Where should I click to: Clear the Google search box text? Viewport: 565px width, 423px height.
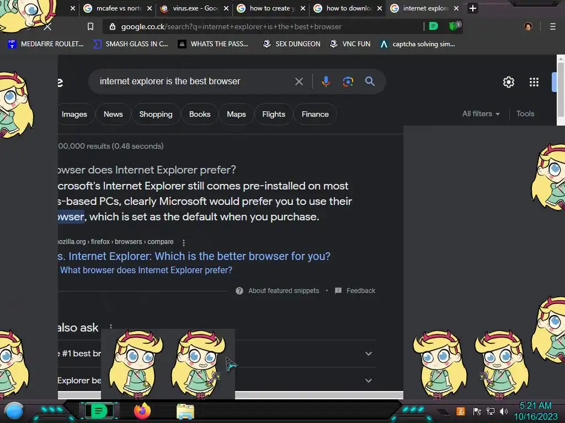(x=299, y=82)
